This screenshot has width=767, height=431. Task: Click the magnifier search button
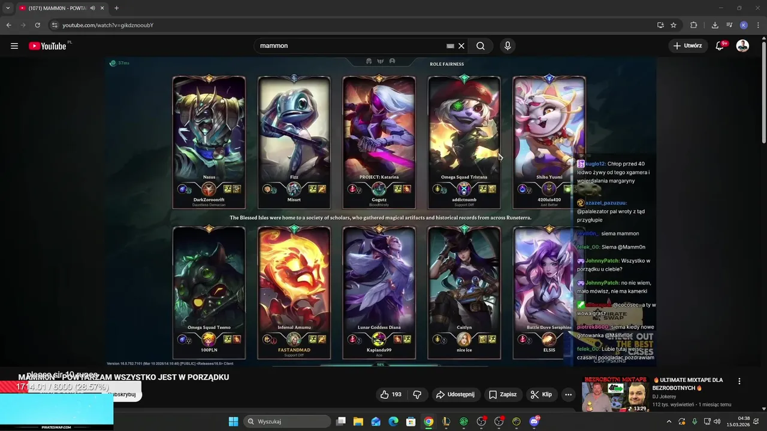(x=481, y=46)
